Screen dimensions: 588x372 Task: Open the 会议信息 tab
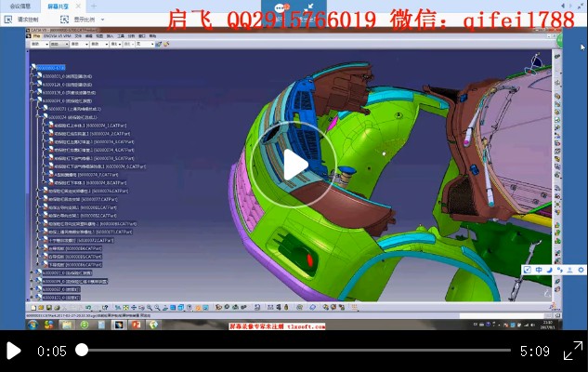click(x=20, y=5)
